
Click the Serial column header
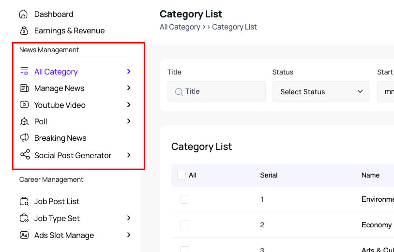pos(269,175)
